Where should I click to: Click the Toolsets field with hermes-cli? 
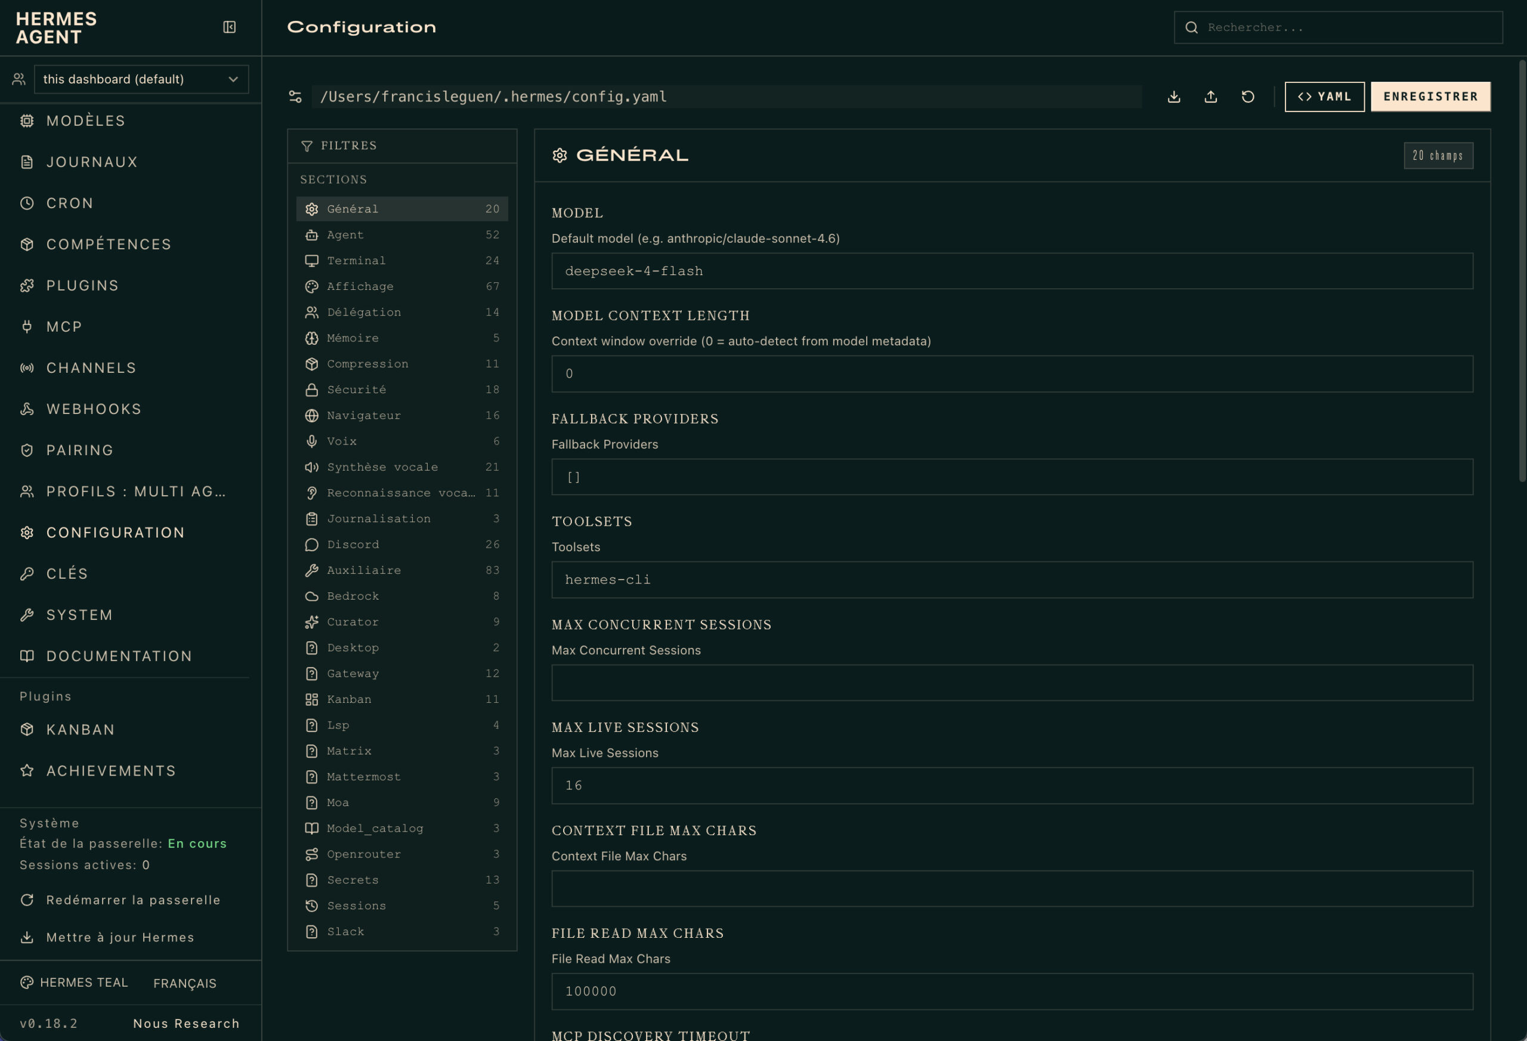coord(1012,580)
